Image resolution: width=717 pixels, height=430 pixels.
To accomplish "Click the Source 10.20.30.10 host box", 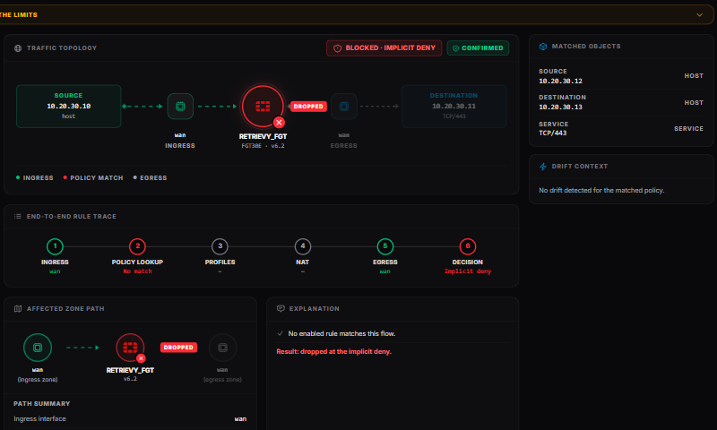I will tap(69, 106).
